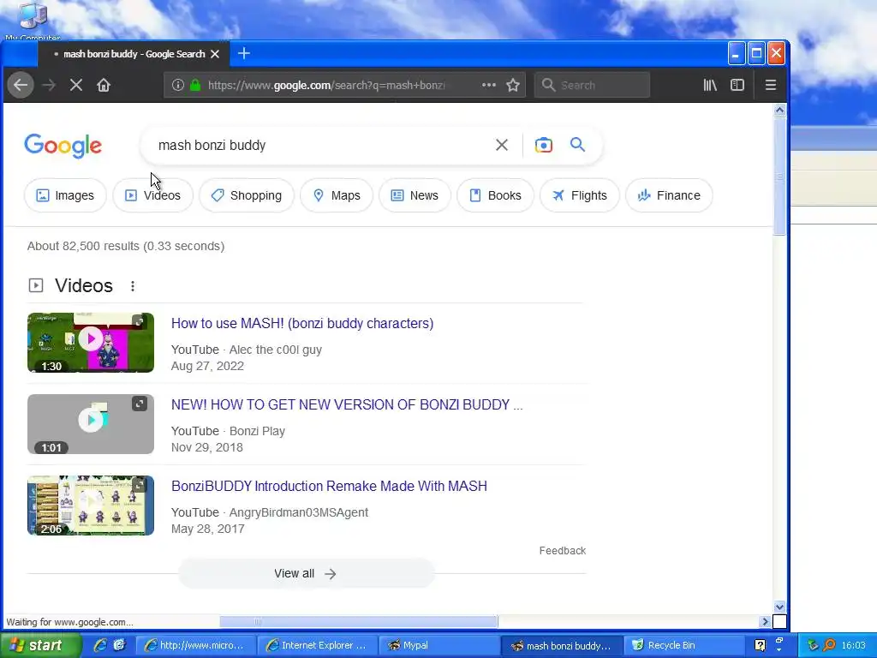877x658 pixels.
Task: Click vertical scrollbar down arrow
Action: tap(779, 607)
